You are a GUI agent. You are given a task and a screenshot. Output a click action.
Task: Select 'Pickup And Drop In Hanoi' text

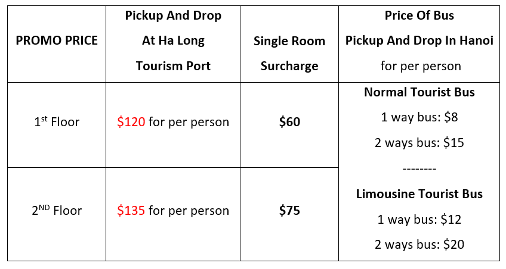pyautogui.click(x=419, y=41)
